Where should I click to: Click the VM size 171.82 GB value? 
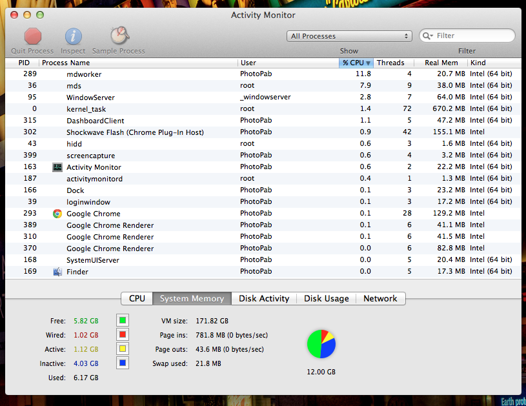click(x=212, y=321)
